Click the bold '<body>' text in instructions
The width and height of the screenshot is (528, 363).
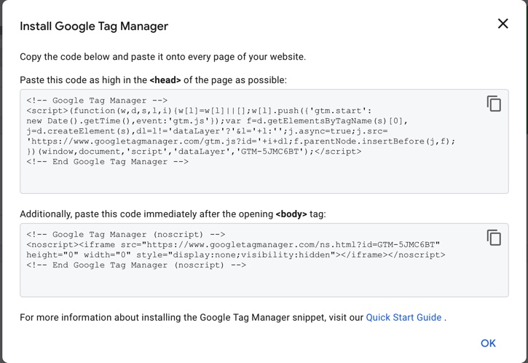(x=291, y=214)
